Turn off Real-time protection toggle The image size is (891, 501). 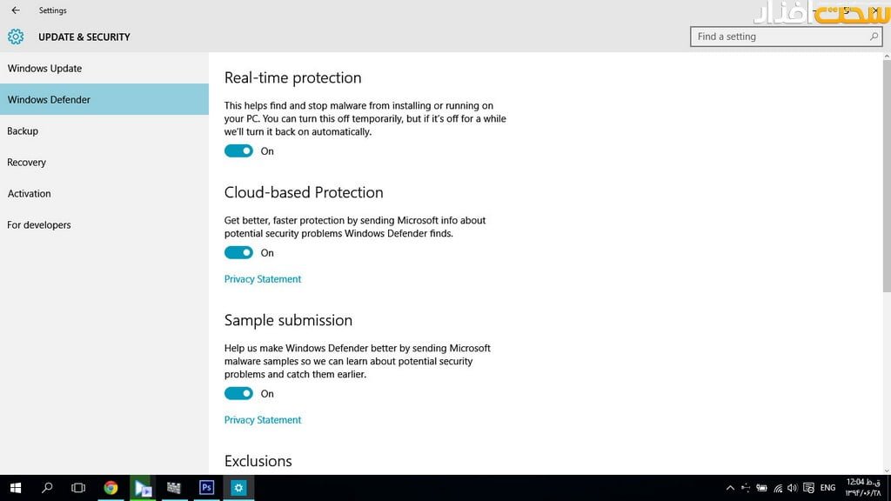tap(238, 150)
